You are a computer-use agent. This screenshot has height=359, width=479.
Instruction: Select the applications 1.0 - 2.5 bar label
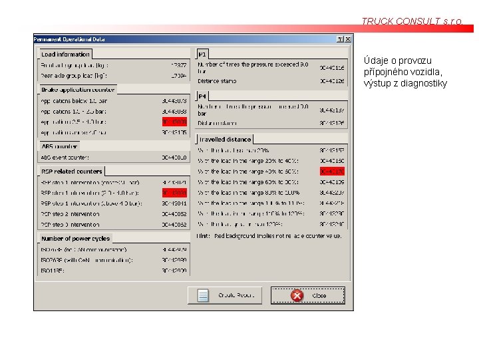point(73,112)
